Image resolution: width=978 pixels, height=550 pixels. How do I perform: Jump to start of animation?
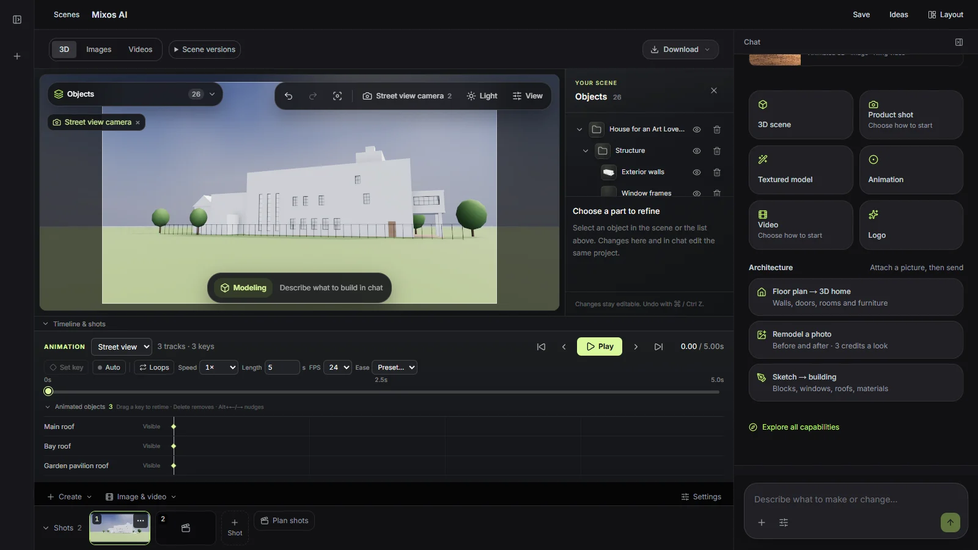[541, 346]
